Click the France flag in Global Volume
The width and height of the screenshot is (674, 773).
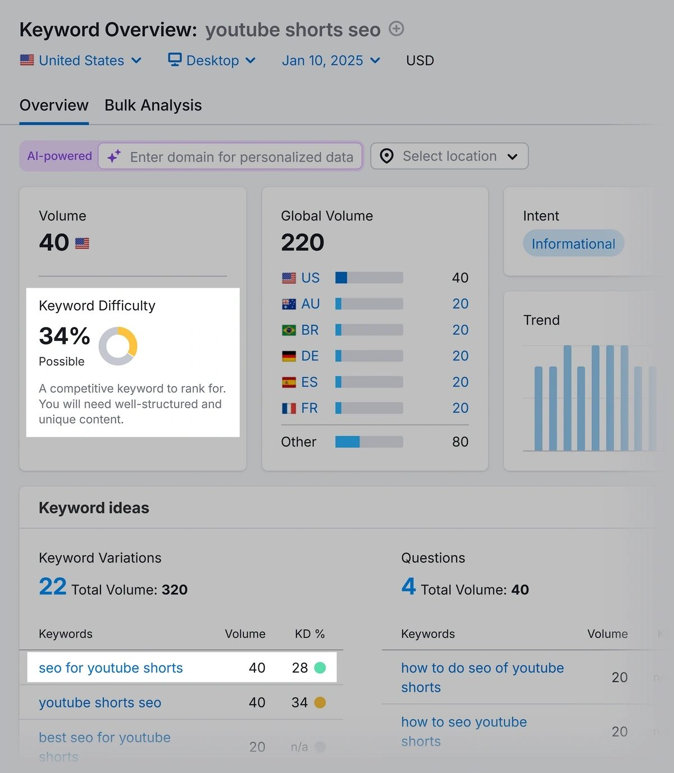[289, 408]
